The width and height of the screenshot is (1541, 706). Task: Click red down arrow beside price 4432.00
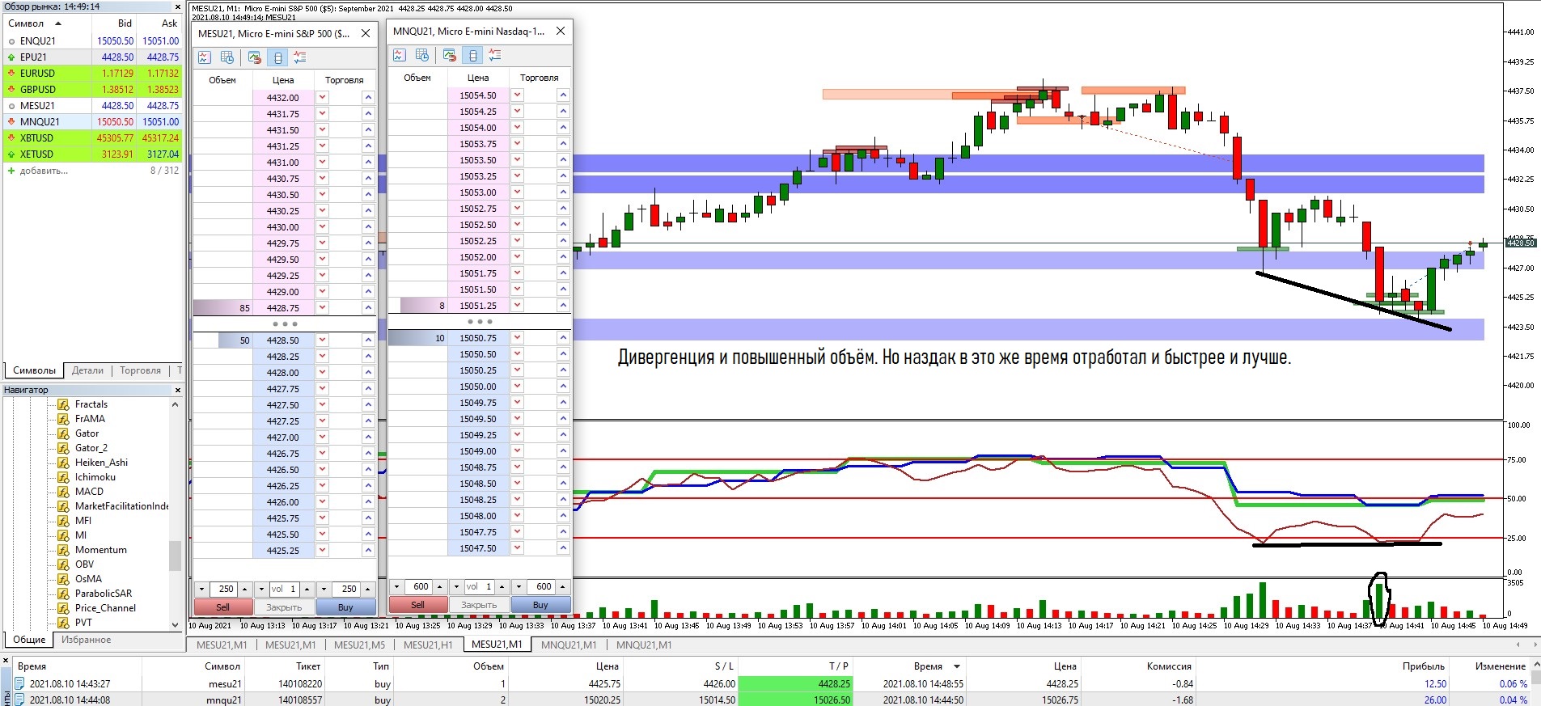coord(323,98)
